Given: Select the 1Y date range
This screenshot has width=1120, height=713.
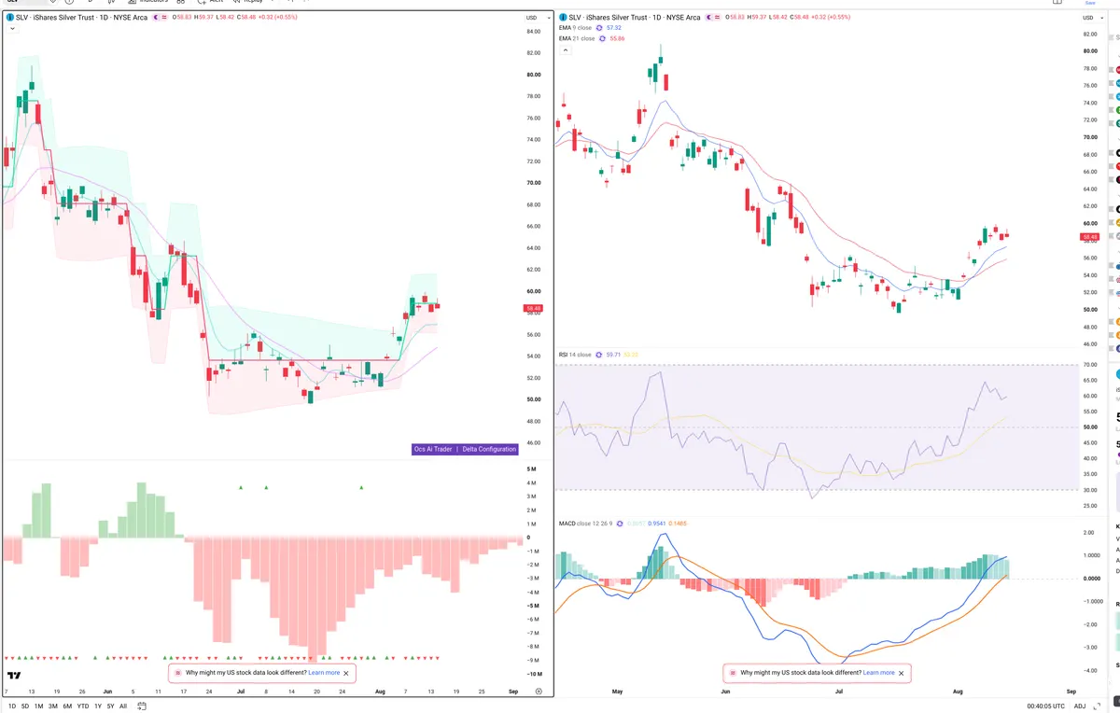Looking at the screenshot, I should click(x=98, y=706).
